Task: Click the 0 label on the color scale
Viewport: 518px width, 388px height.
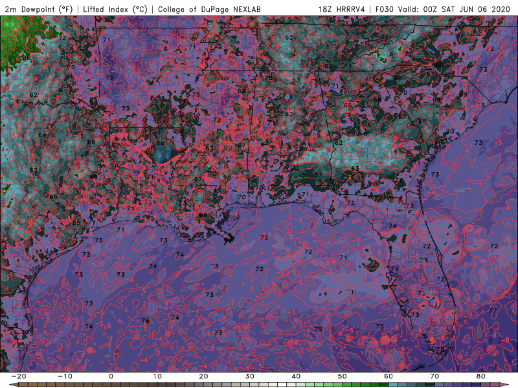Action: click(111, 376)
